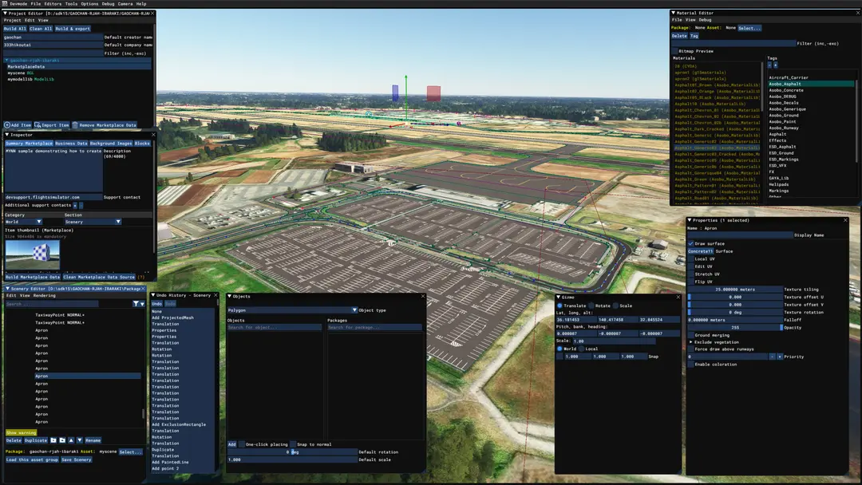
Task: Click the Scenery Editor search field
Action: tap(52, 304)
